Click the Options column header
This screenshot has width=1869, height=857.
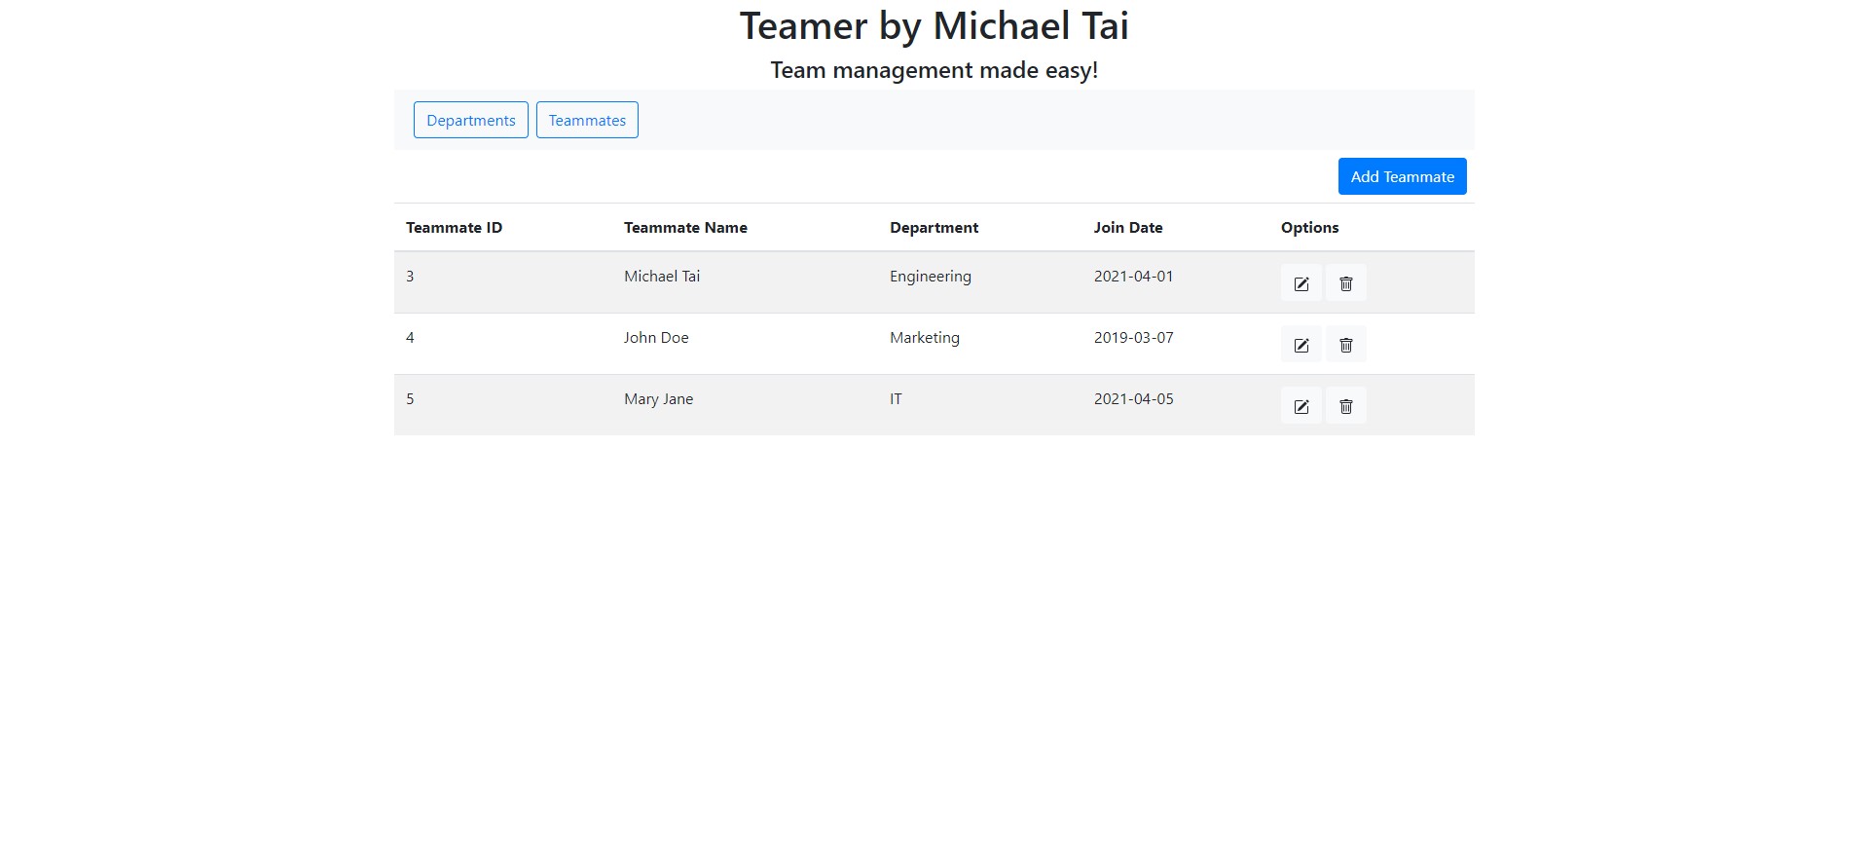(1309, 228)
